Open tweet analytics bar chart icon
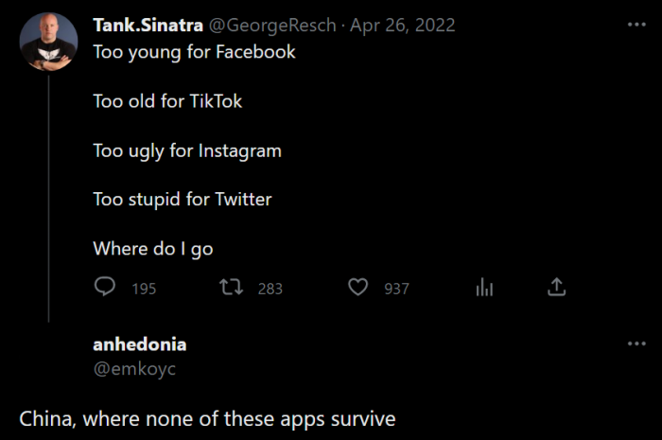Viewport: 662px width, 440px height. click(484, 287)
